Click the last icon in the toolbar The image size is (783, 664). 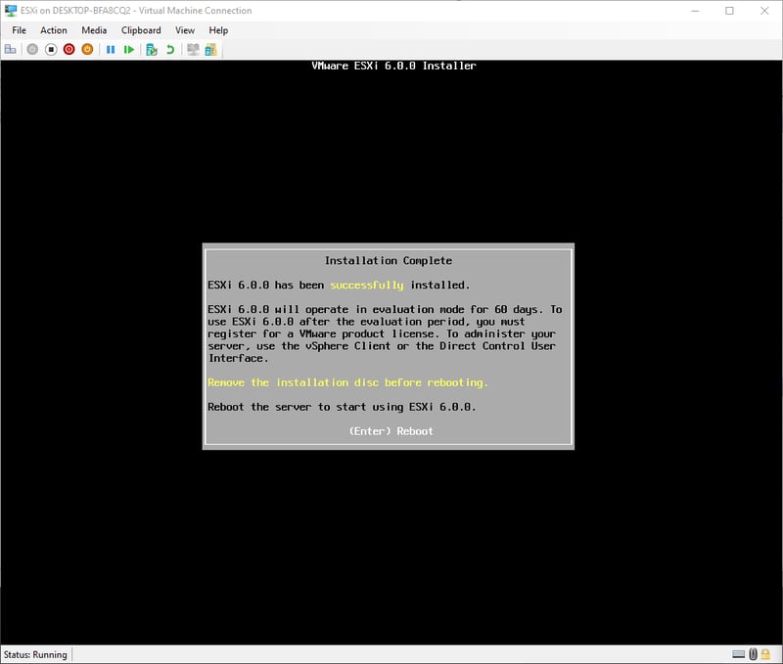(x=210, y=49)
